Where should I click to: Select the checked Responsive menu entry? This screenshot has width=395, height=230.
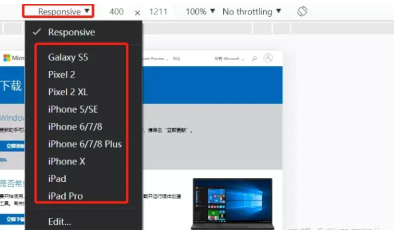(x=84, y=32)
